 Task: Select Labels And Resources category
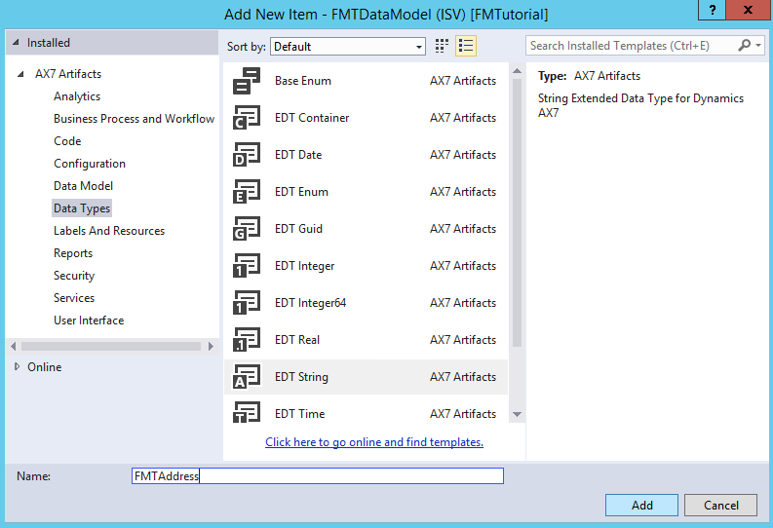[x=109, y=231]
